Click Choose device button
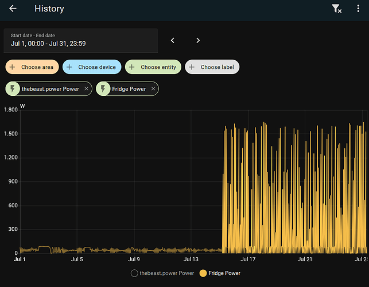Image resolution: width=369 pixels, height=287 pixels. click(92, 67)
